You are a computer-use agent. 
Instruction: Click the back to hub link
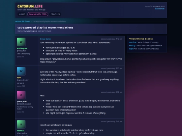(160, 9)
